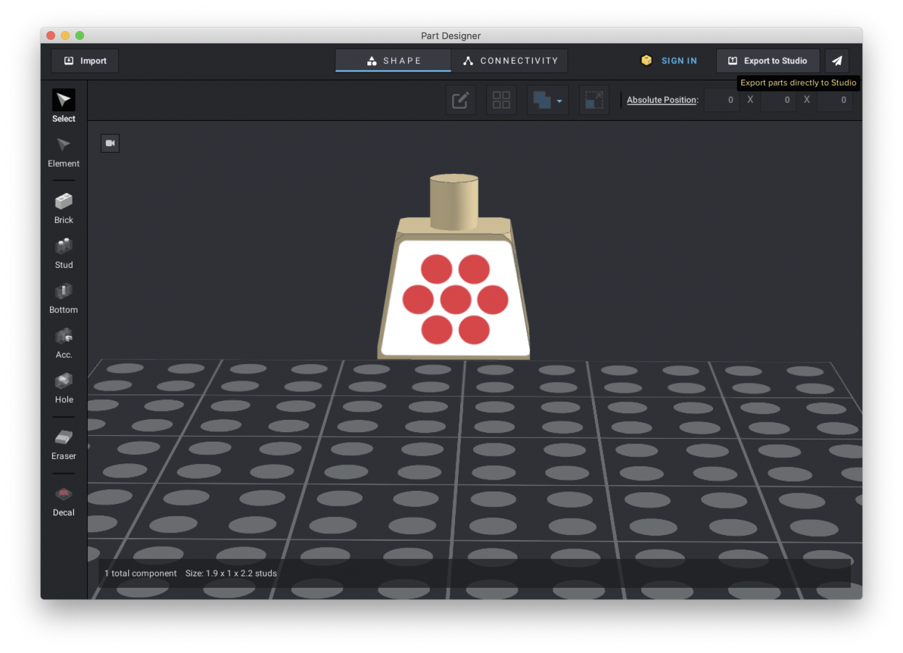Close the Part Designer window
Screen dimensions: 903x653
point(51,35)
